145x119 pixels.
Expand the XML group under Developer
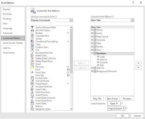tap(98, 65)
